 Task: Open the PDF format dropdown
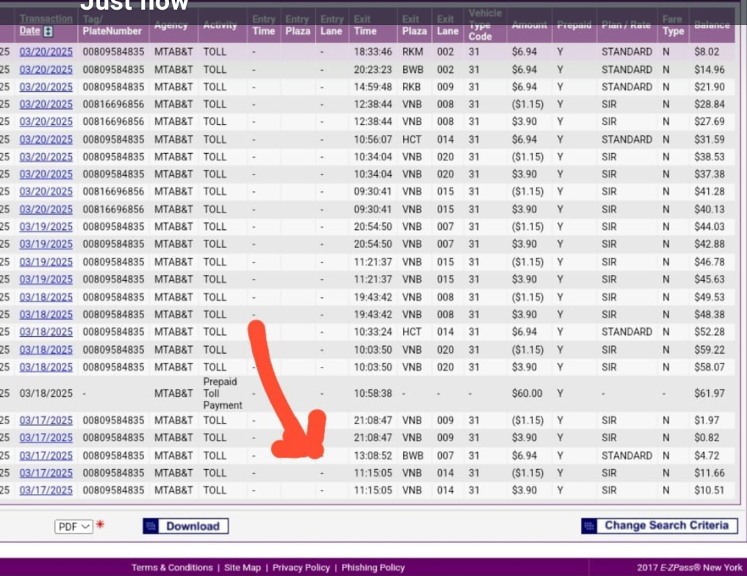click(x=74, y=527)
